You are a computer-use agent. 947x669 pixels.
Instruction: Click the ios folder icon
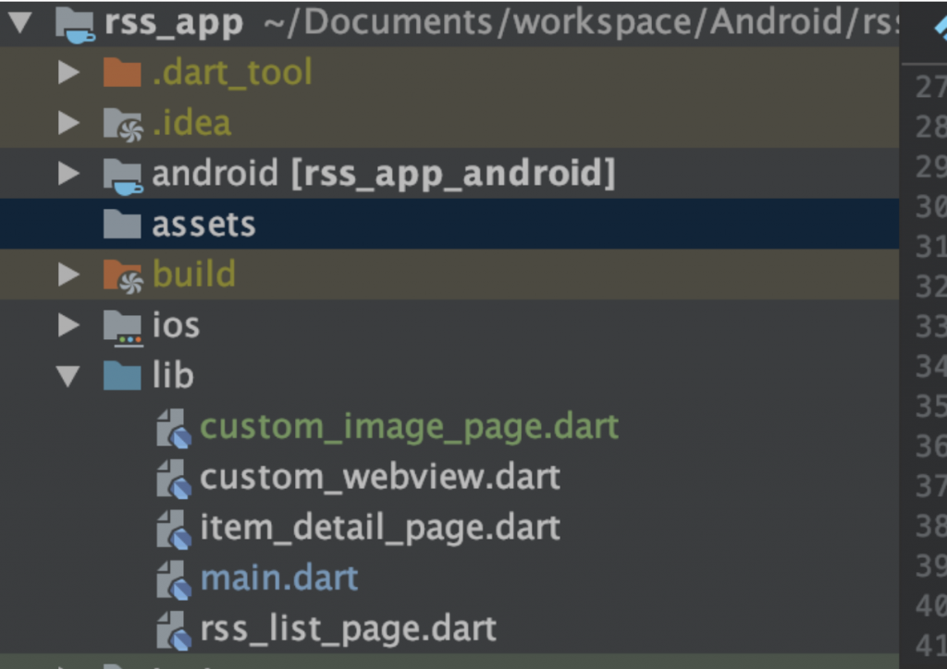[122, 325]
